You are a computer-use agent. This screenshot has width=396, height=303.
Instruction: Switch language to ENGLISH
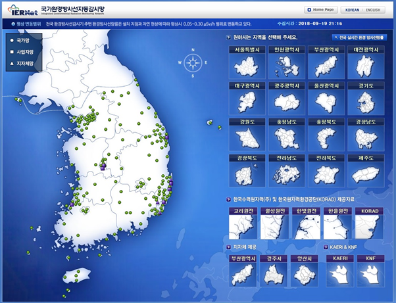tap(373, 10)
